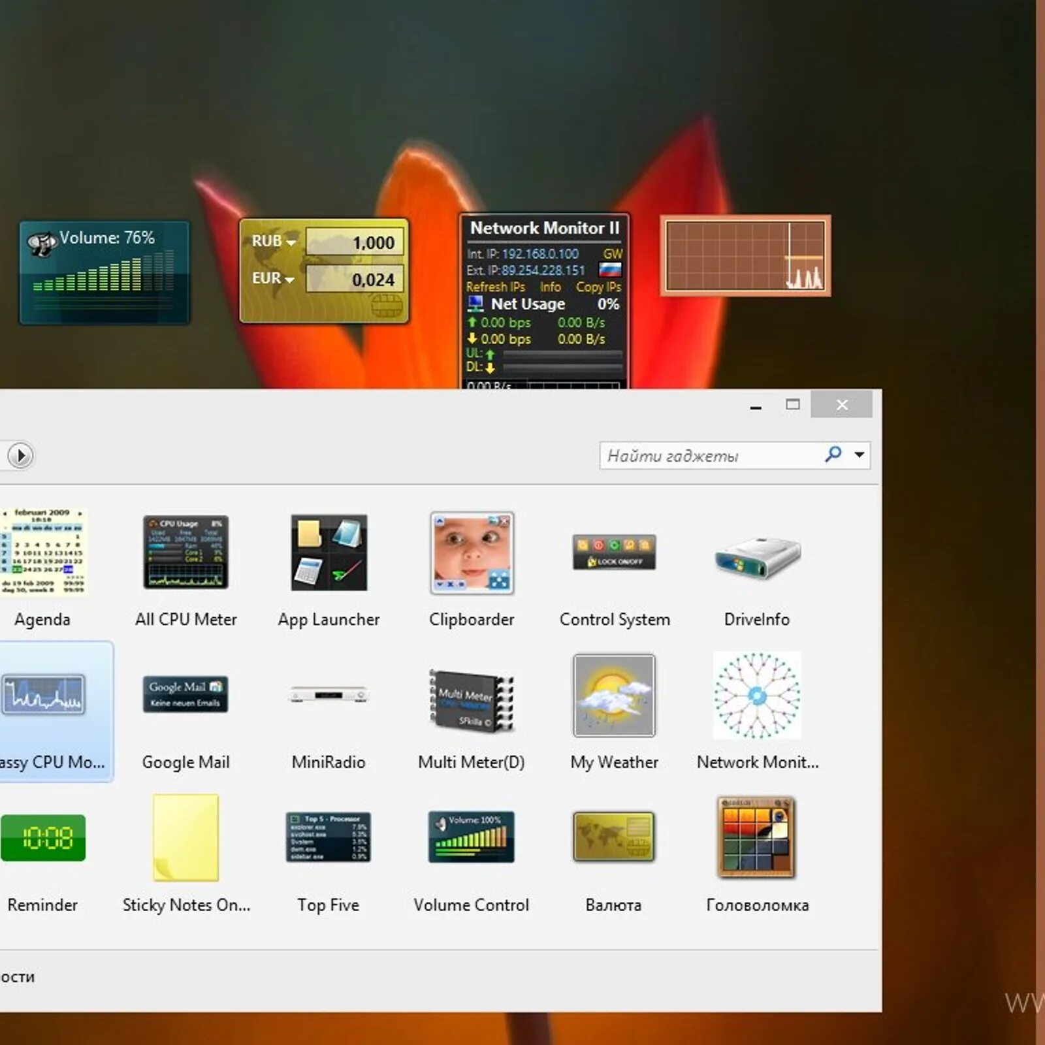Click the Russian flag in Network Monitor II
This screenshot has width=1045, height=1045.
610,270
